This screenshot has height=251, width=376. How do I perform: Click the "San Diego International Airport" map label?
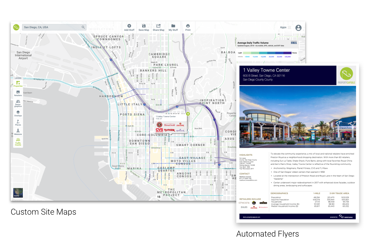(x=23, y=55)
